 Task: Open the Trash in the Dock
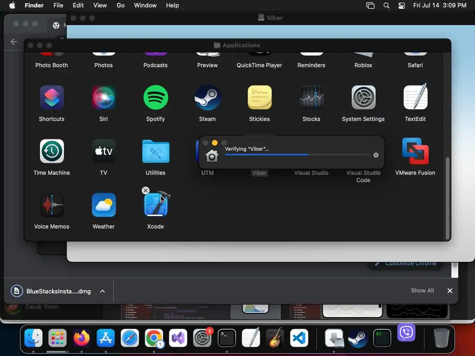click(x=442, y=338)
